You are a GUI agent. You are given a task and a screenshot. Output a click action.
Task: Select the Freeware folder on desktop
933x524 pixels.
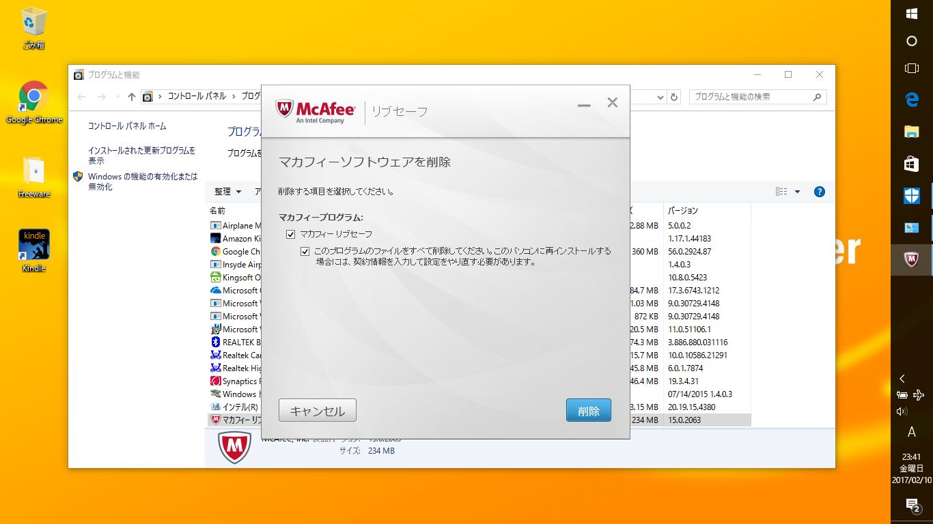33,177
